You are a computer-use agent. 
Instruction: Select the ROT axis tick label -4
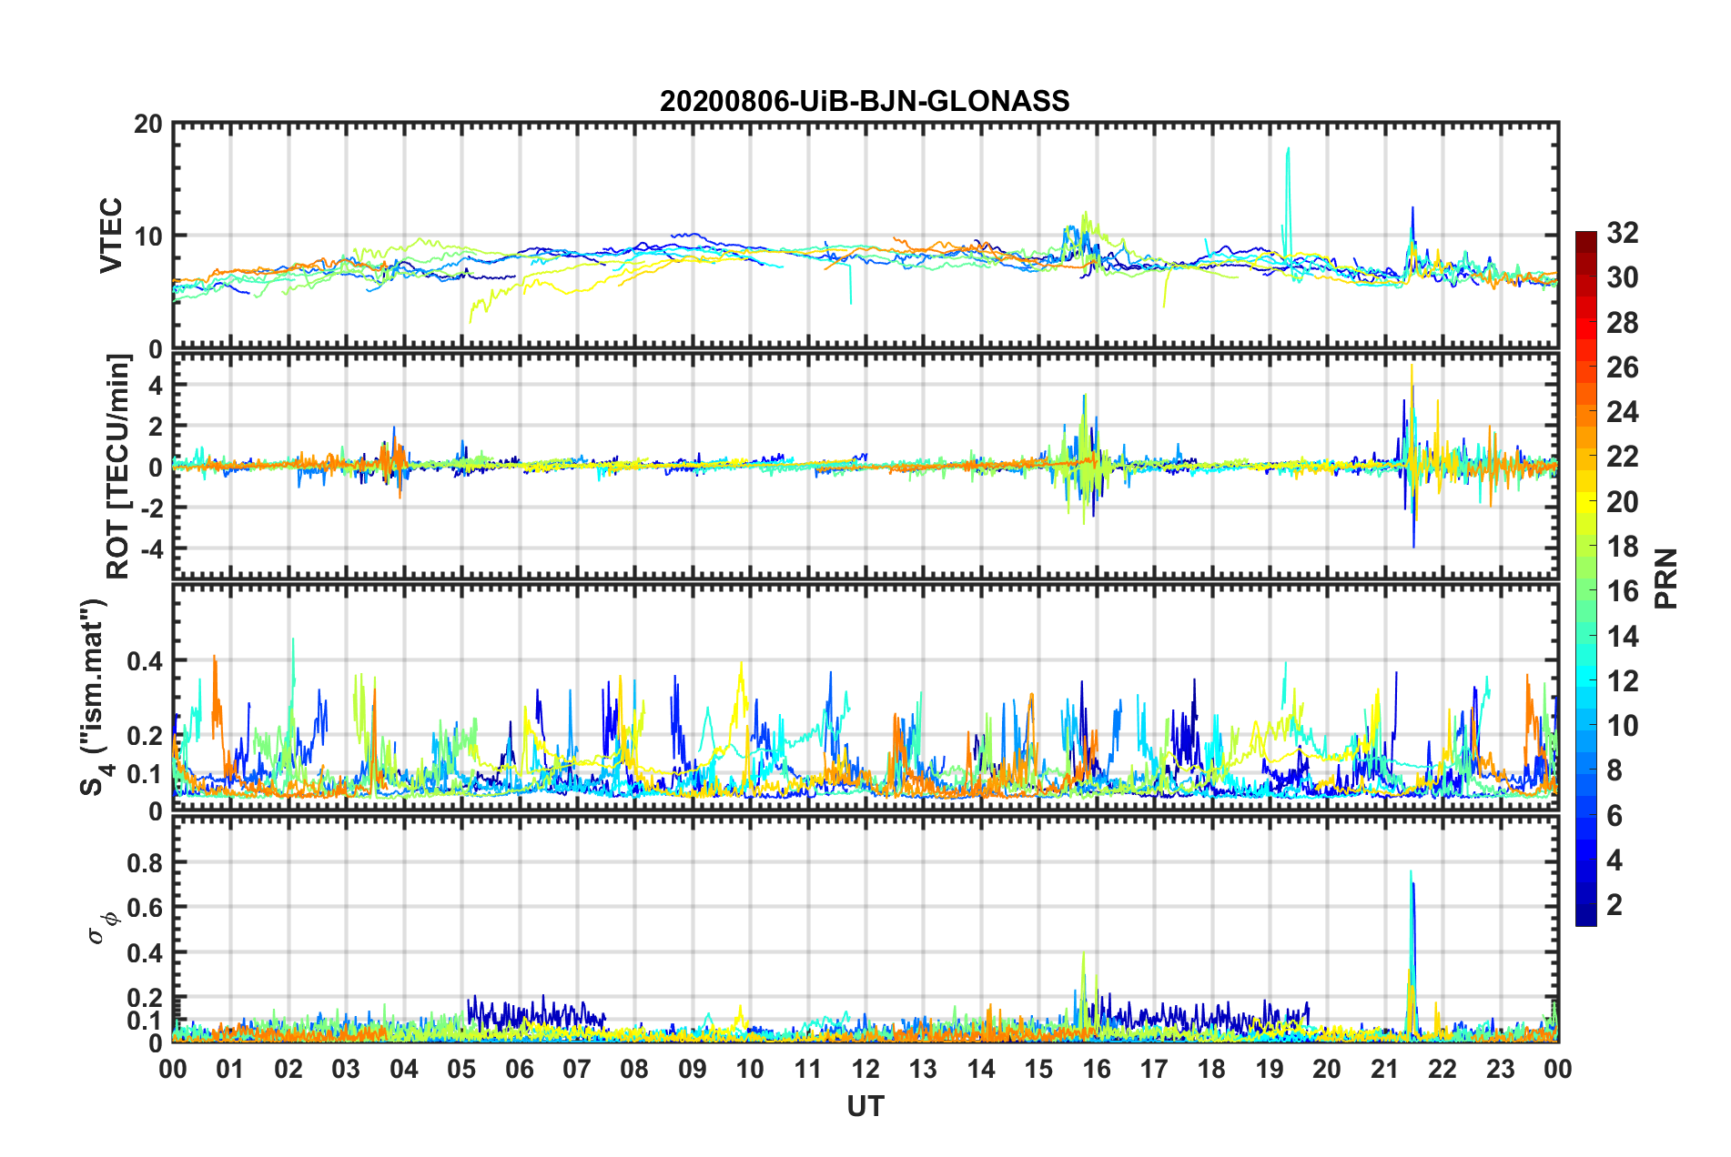pos(151,548)
